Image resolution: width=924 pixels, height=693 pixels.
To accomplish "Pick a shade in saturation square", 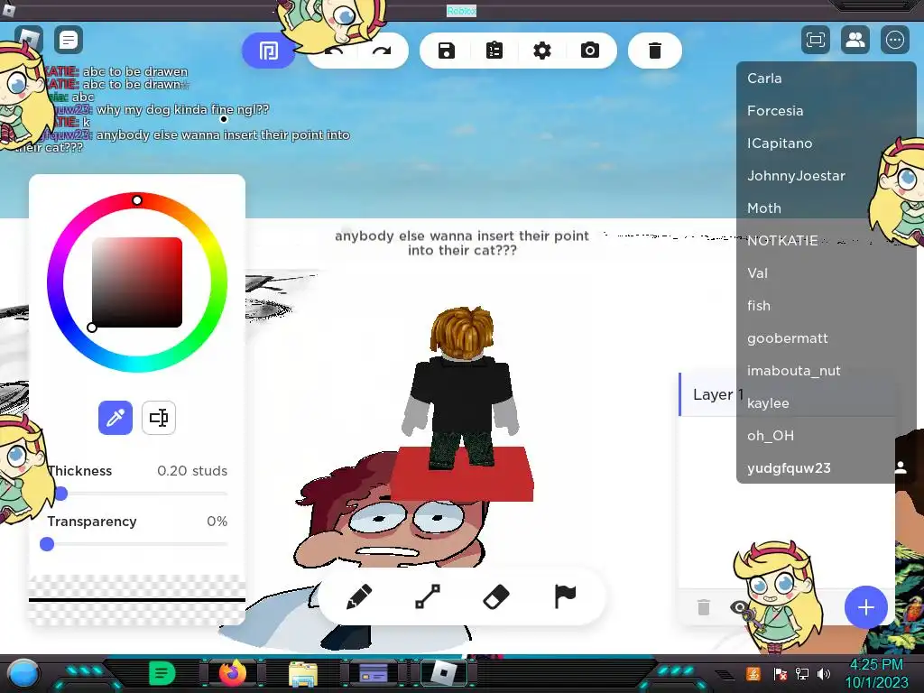I will [x=137, y=282].
